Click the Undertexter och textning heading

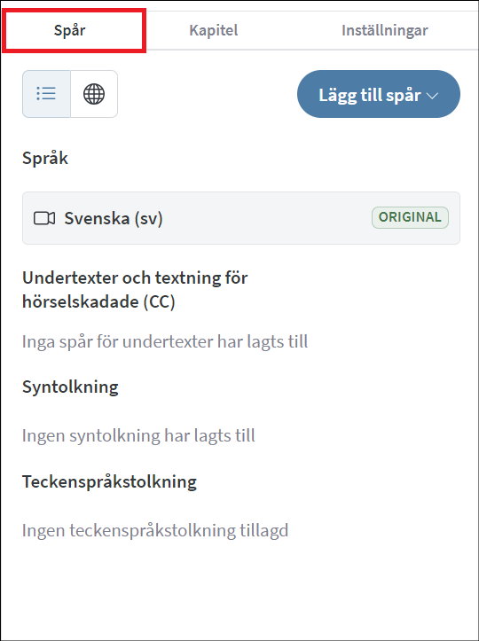tap(135, 290)
